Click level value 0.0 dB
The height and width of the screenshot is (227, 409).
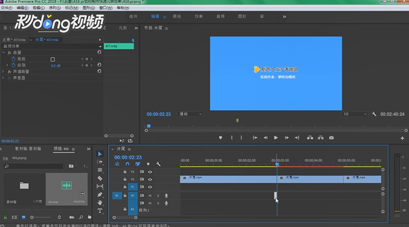pyautogui.click(x=56, y=66)
